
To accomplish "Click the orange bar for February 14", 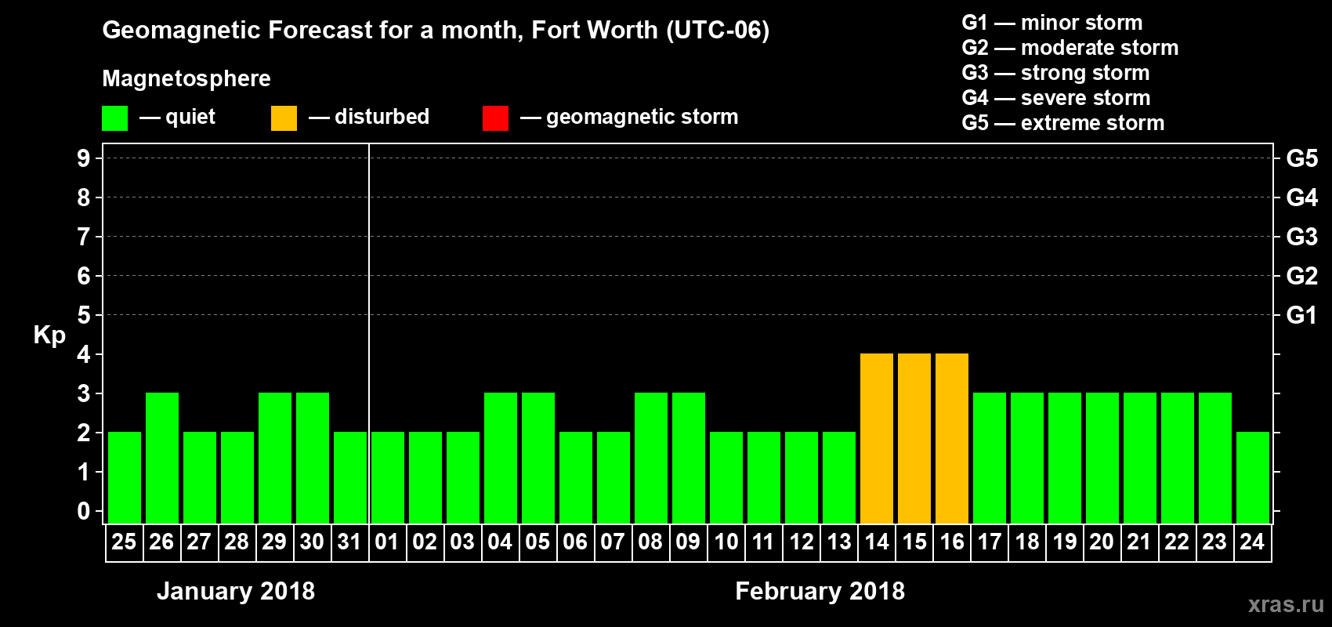I will (x=876, y=439).
